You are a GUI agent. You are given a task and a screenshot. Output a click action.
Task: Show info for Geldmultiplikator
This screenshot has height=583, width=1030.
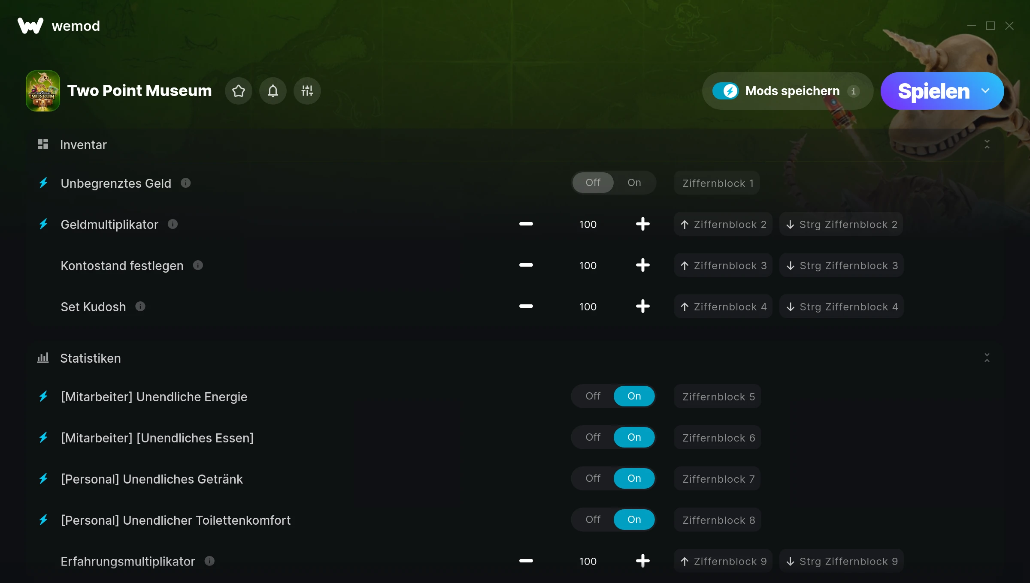click(173, 224)
